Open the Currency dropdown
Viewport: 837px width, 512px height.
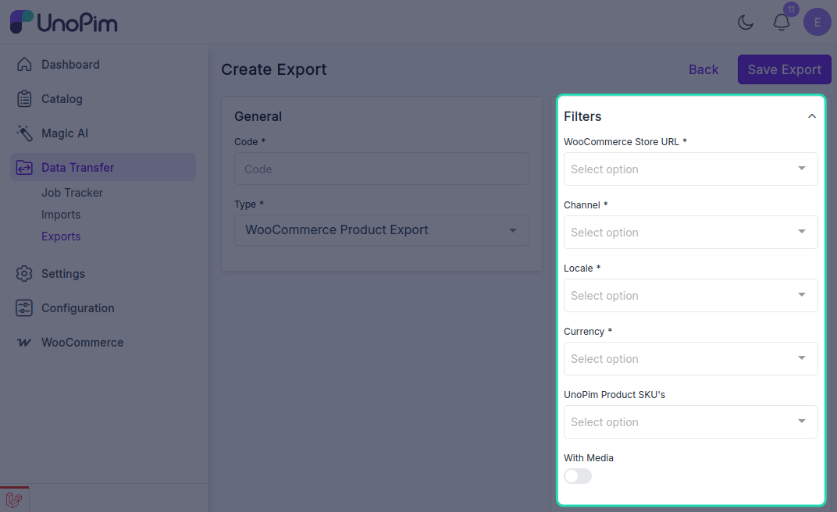pyautogui.click(x=691, y=358)
